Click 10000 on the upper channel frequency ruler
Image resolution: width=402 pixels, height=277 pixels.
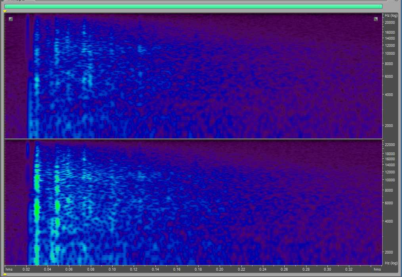pos(390,54)
